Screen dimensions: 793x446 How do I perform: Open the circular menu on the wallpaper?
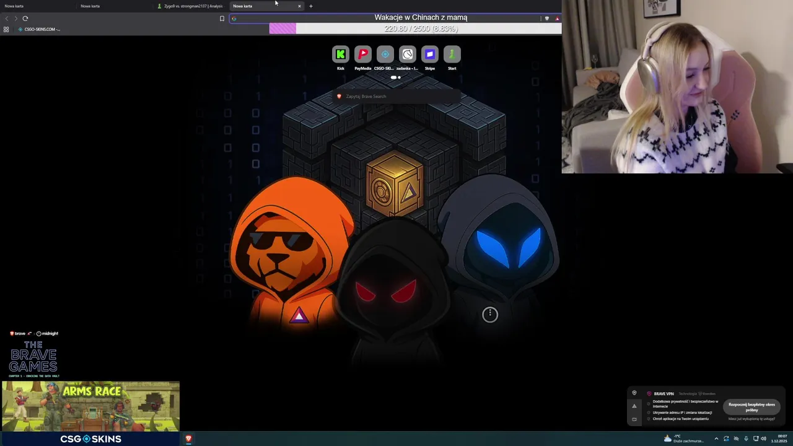[x=490, y=315]
